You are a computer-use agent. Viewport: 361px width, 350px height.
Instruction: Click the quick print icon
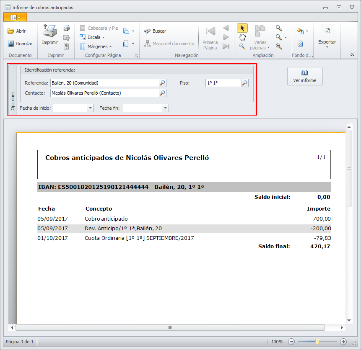click(66, 28)
